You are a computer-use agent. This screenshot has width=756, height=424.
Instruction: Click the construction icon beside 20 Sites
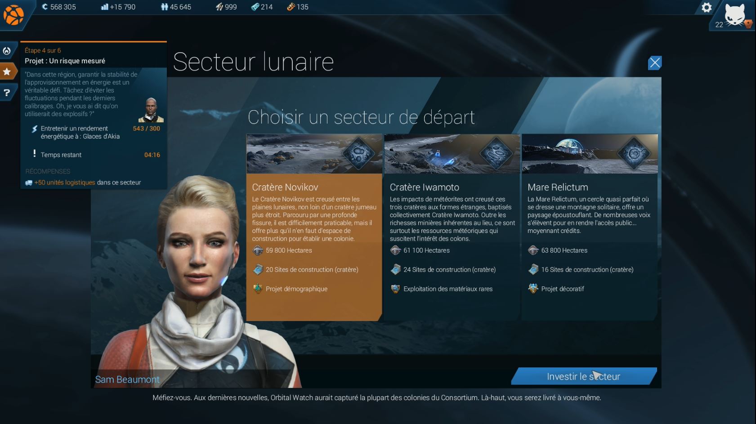pos(258,270)
